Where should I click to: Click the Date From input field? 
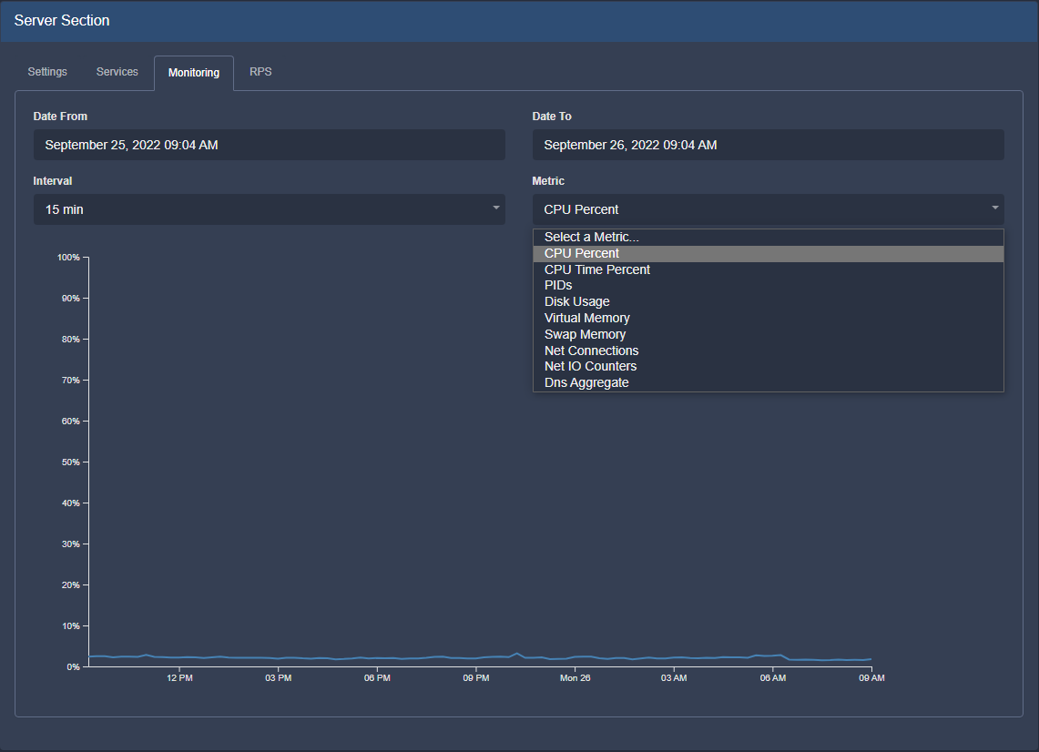(x=269, y=145)
